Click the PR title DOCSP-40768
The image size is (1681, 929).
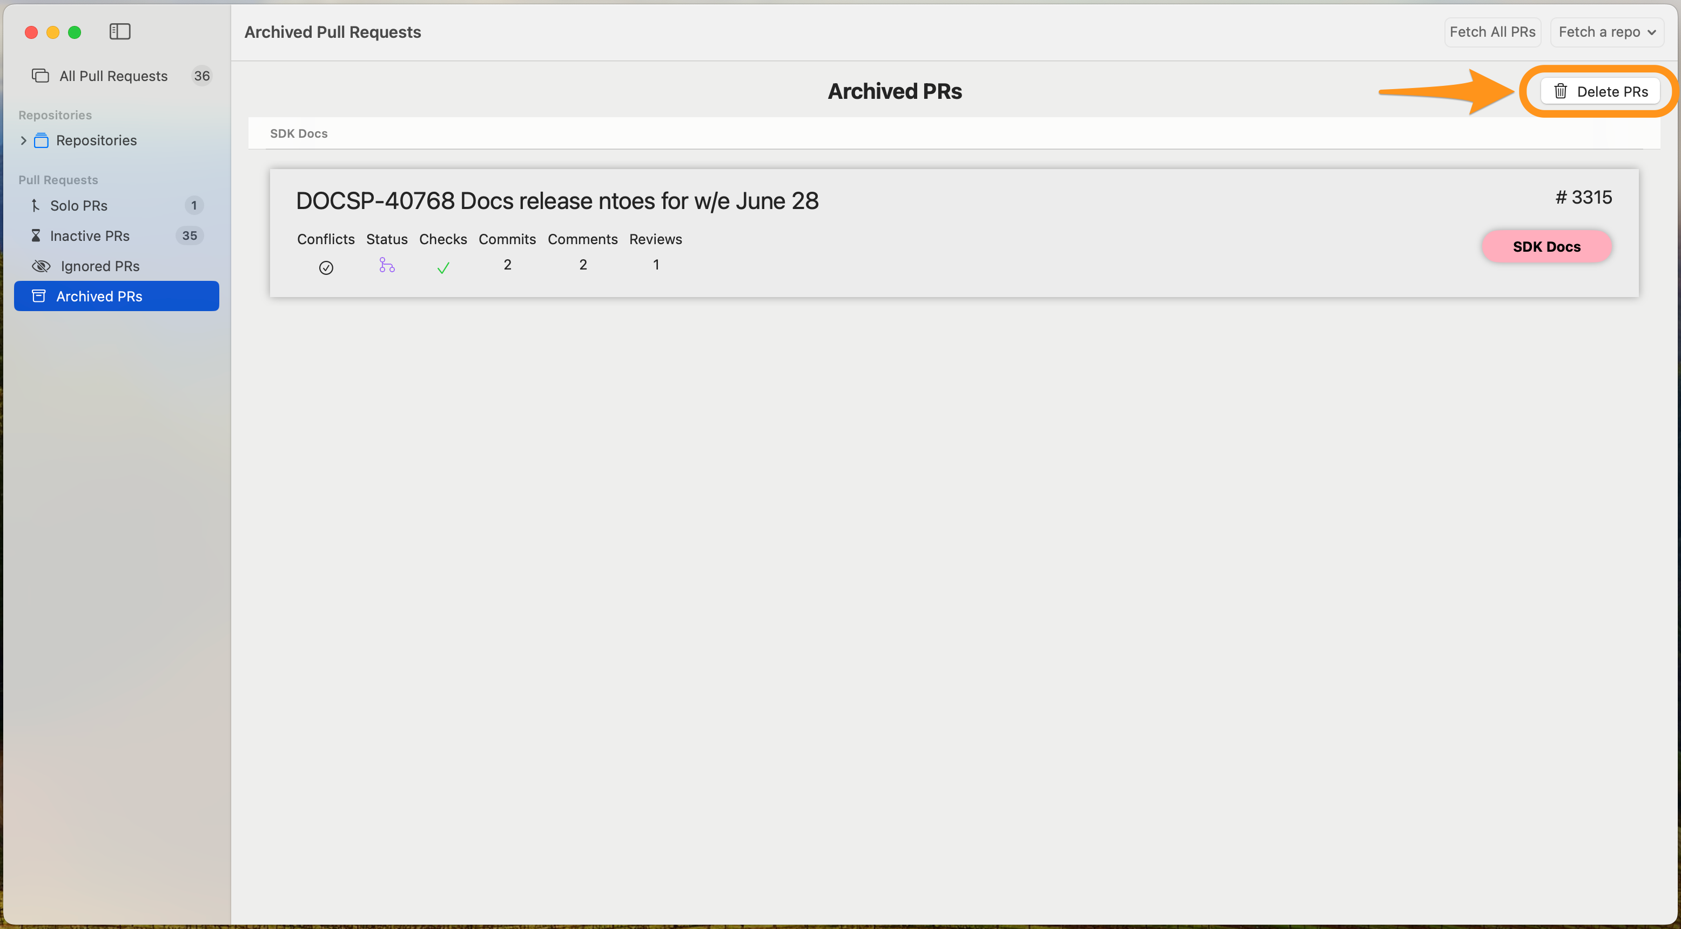tap(557, 199)
